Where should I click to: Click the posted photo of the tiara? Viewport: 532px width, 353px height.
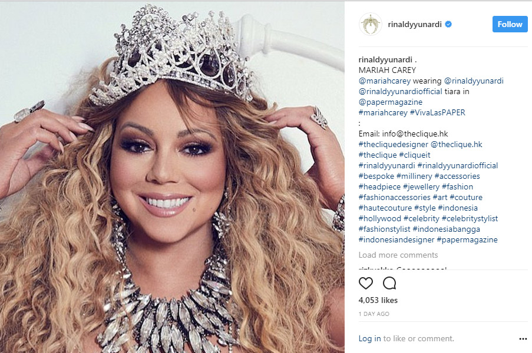(172, 177)
